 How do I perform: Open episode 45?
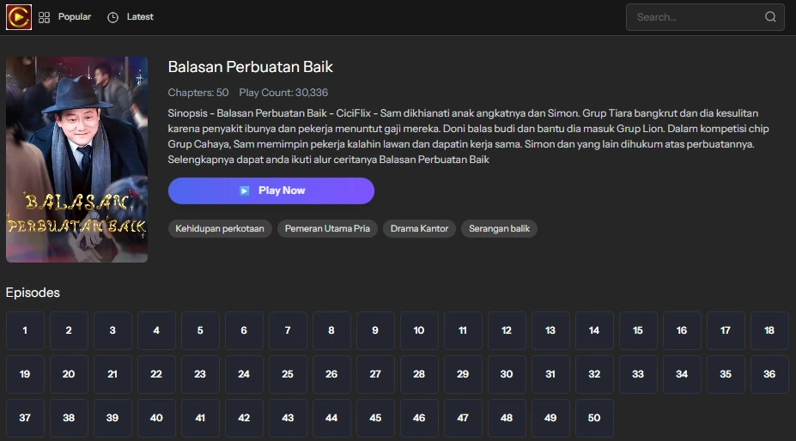pyautogui.click(x=375, y=418)
